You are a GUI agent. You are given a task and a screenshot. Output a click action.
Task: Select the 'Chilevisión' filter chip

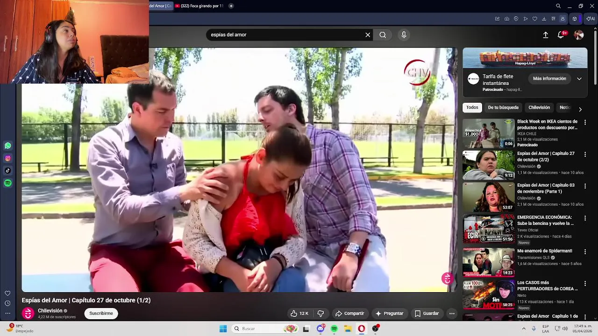click(539, 107)
